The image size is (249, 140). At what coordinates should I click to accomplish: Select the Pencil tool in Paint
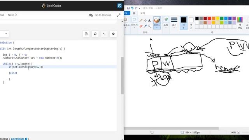pyautogui.click(x=141, y=20)
